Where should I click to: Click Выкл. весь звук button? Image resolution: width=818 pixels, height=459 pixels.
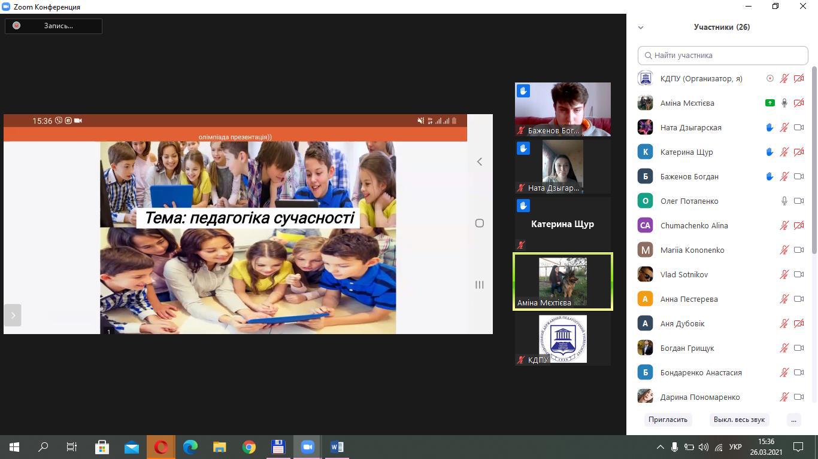(x=739, y=420)
